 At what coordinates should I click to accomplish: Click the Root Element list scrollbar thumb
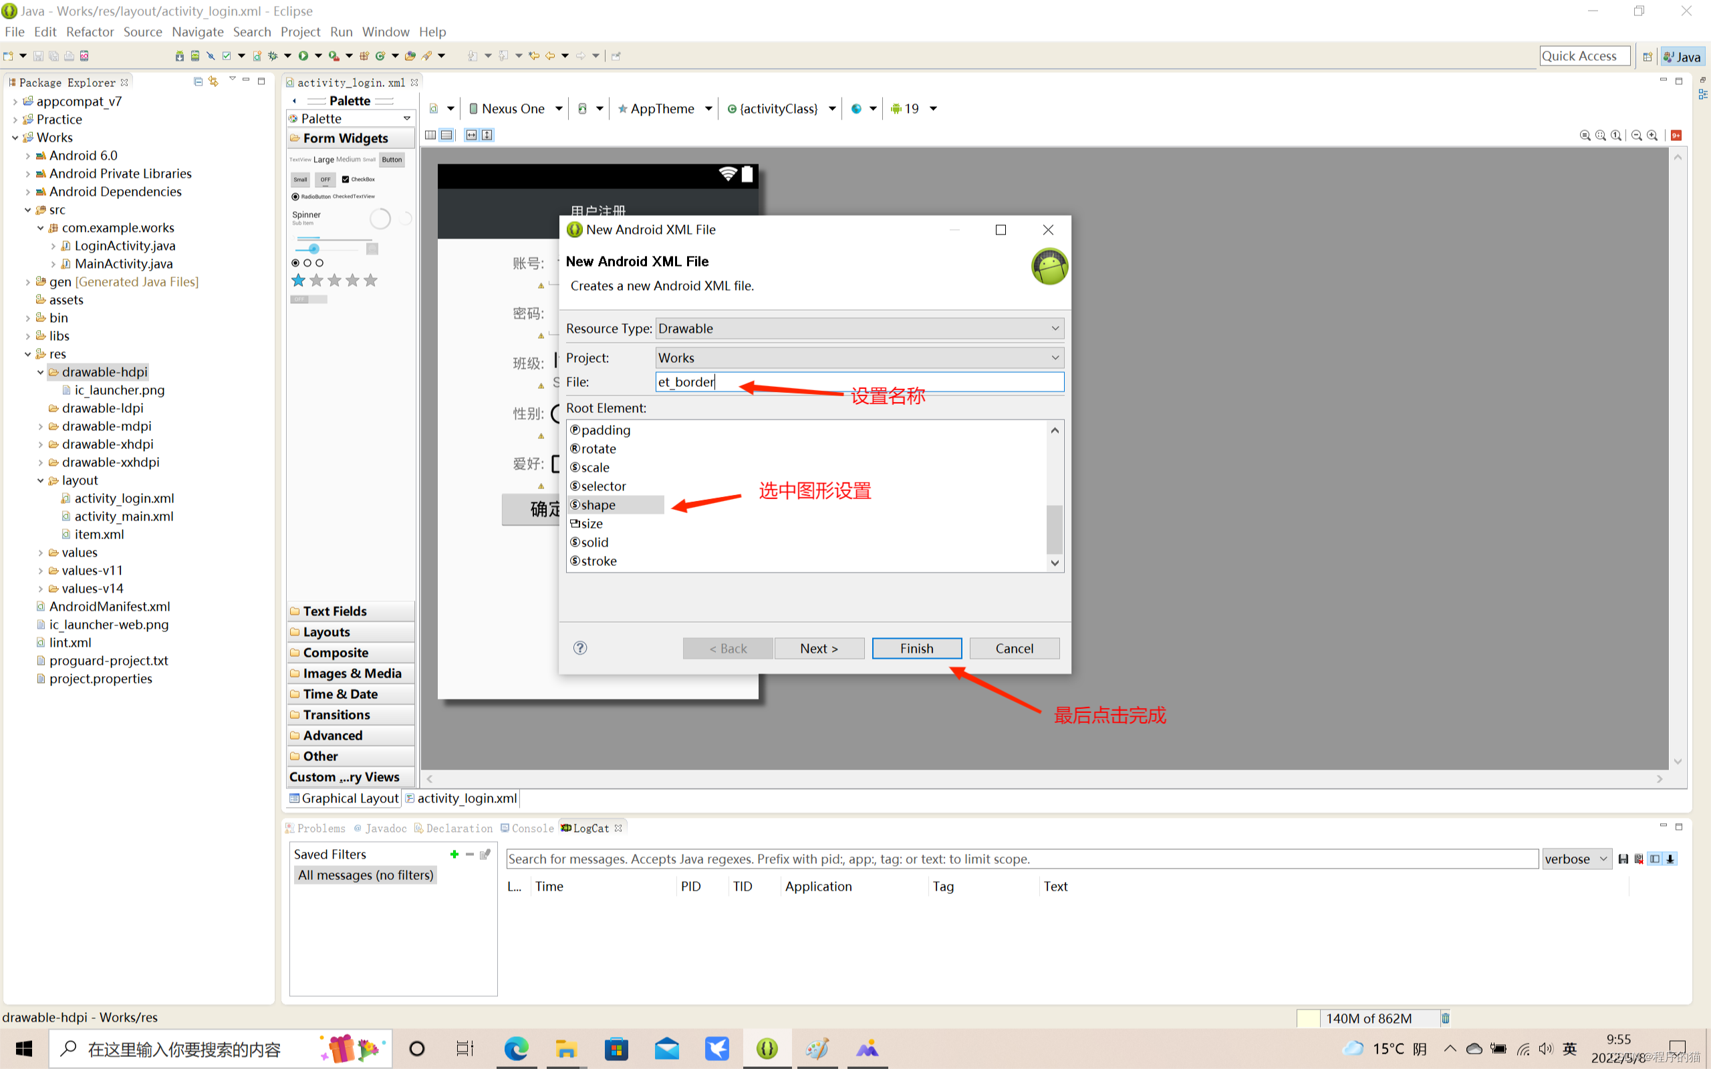click(1054, 529)
